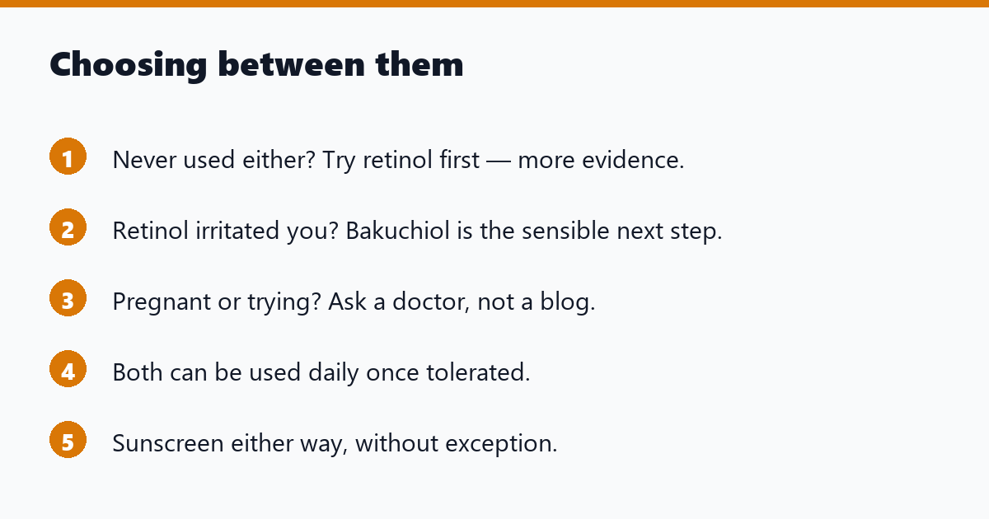Image resolution: width=989 pixels, height=519 pixels.
Task: Click the number 2 orange badge
Action: 68,227
